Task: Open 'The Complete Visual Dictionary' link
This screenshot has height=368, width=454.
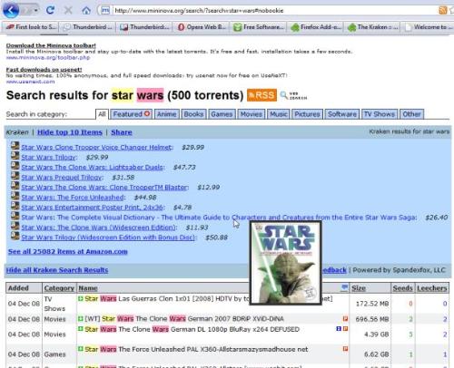Action: pos(219,218)
